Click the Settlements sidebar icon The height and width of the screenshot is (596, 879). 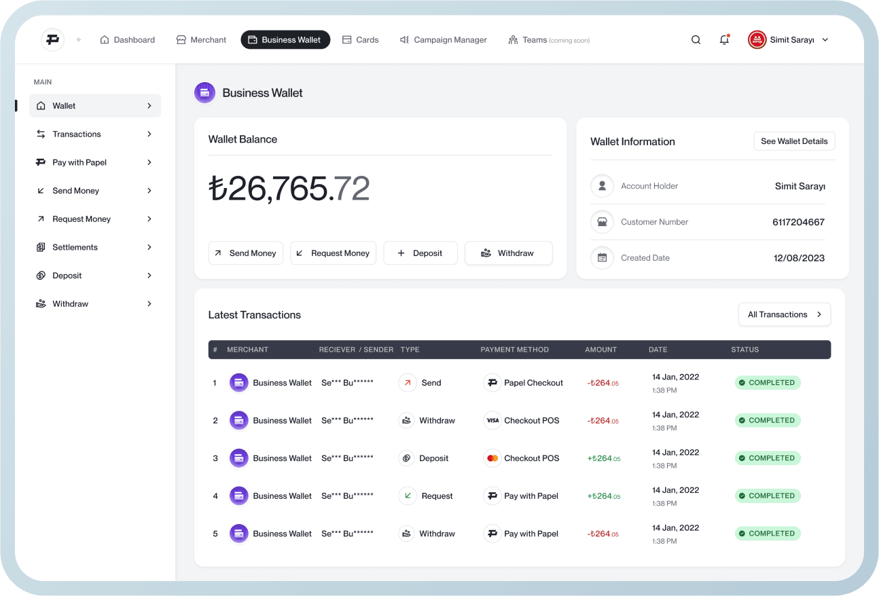pyautogui.click(x=41, y=247)
